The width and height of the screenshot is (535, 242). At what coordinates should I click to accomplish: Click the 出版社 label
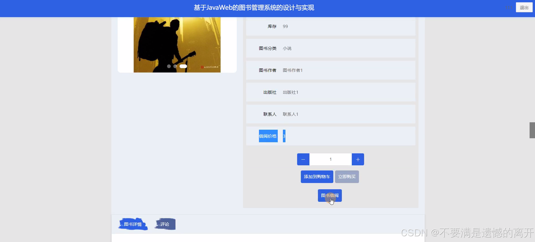tap(270, 92)
